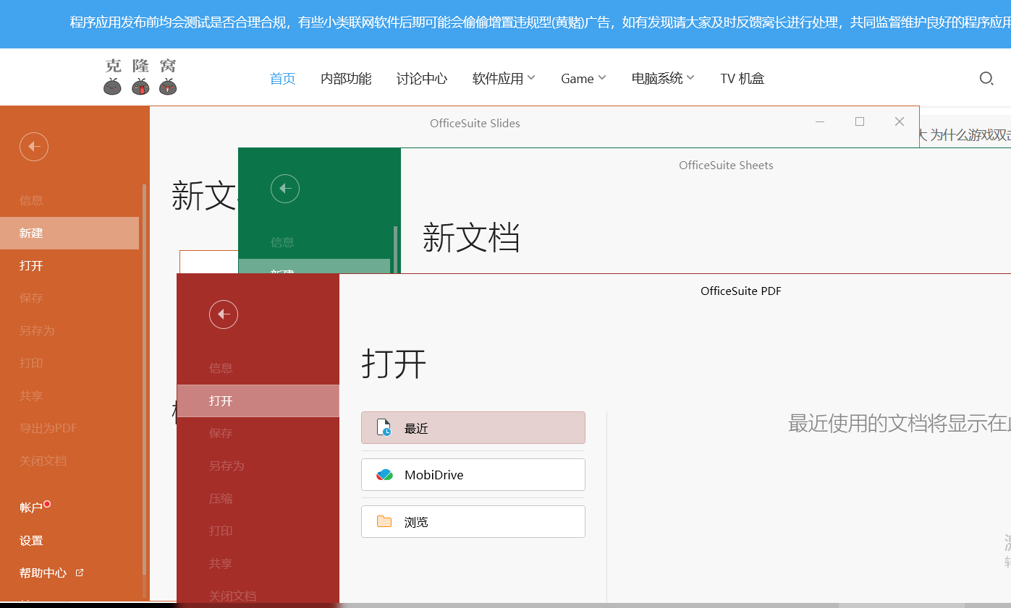1011x608 pixels.
Task: Click external link icon beside 帮助中心
Action: pyautogui.click(x=80, y=573)
